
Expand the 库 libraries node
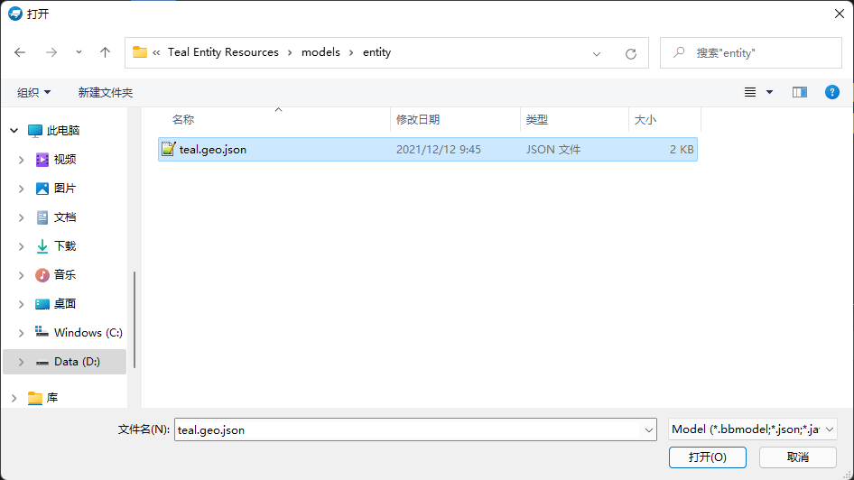[14, 398]
